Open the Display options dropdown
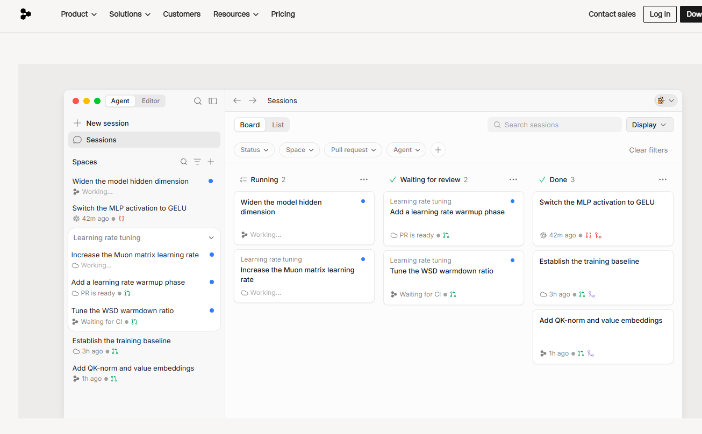Image resolution: width=702 pixels, height=434 pixels. click(x=649, y=125)
